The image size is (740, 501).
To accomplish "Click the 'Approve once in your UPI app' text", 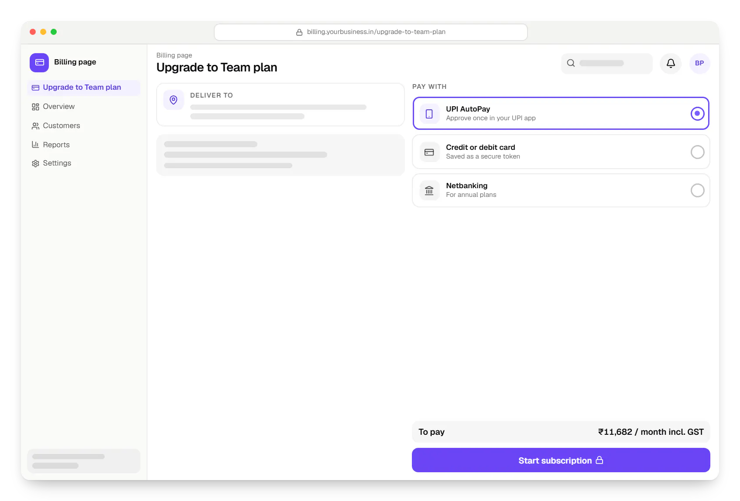I will pos(490,118).
